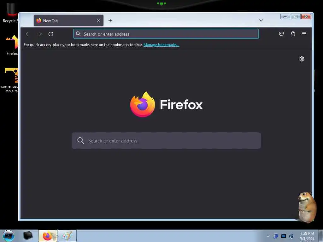Click the search magnifier in address bar
The height and width of the screenshot is (242, 323).
click(x=78, y=34)
